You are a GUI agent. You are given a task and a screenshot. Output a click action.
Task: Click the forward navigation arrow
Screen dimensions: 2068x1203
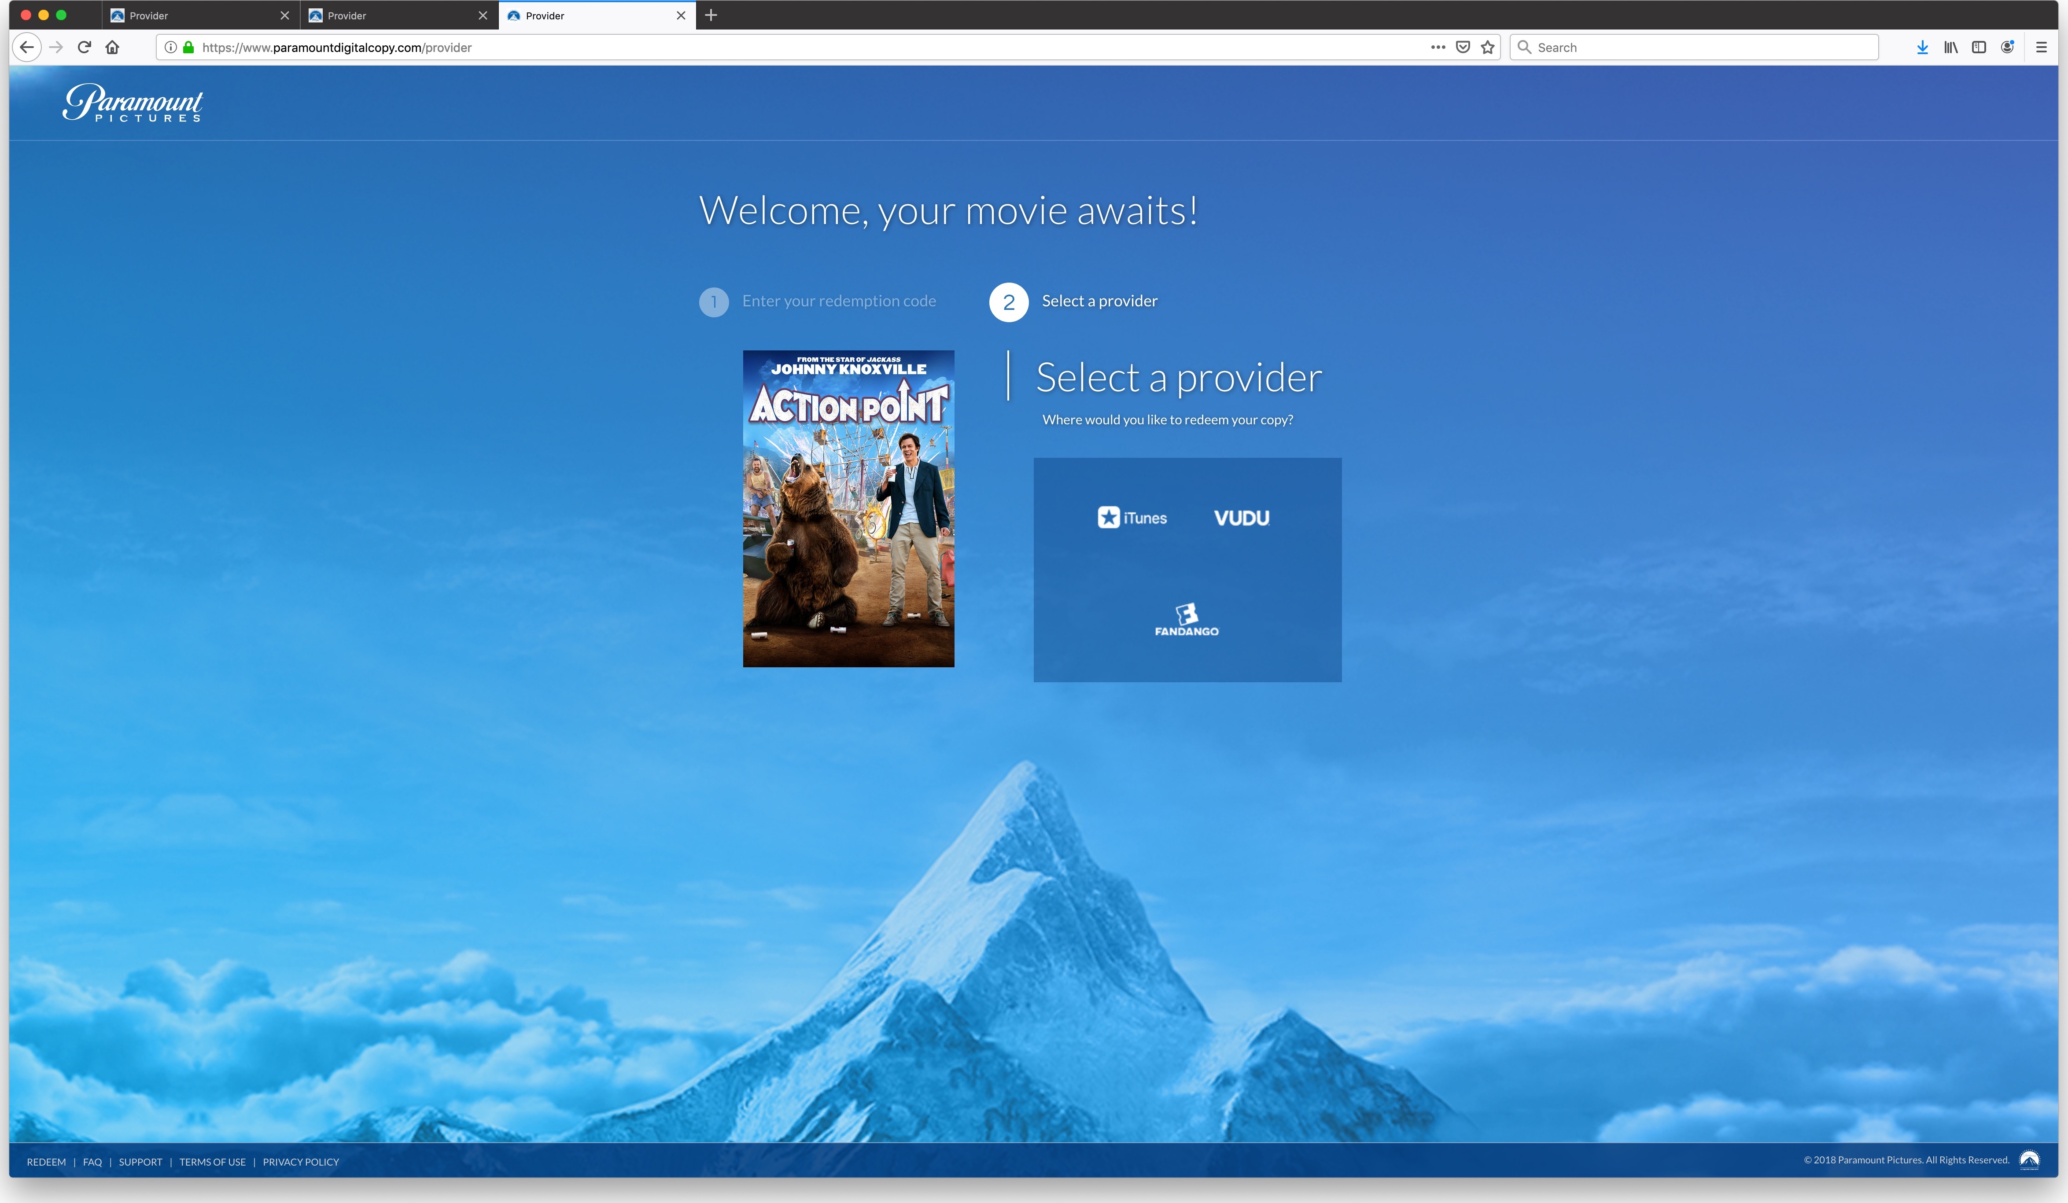pos(56,48)
